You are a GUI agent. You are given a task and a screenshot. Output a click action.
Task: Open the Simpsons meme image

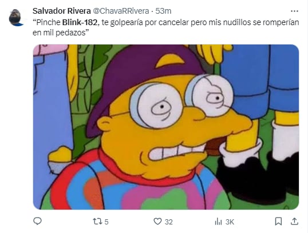[166, 127]
